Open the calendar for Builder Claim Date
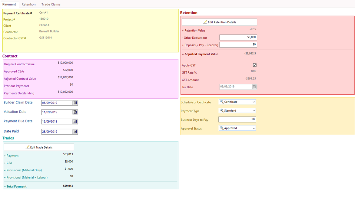The width and height of the screenshot is (355, 197). 75,103
